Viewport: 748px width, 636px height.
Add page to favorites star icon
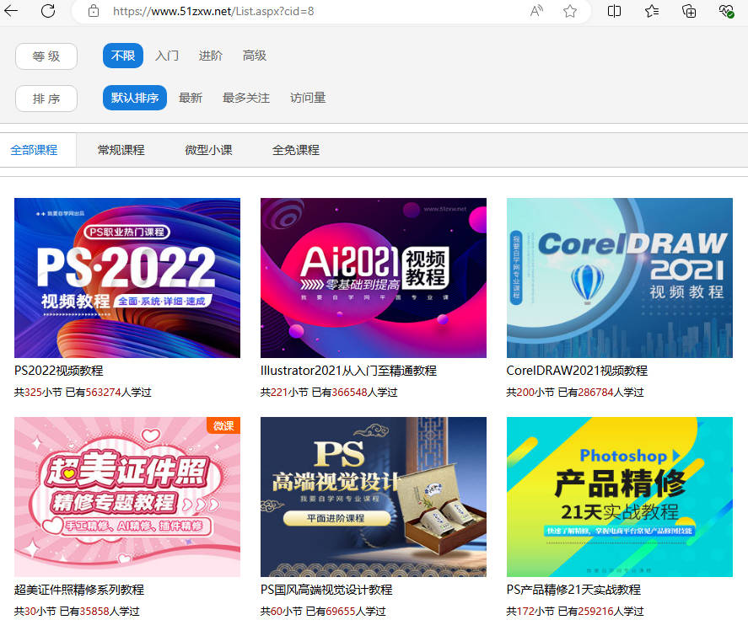569,11
